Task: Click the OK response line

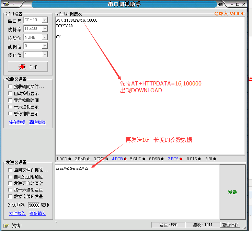Action: pos(58,37)
